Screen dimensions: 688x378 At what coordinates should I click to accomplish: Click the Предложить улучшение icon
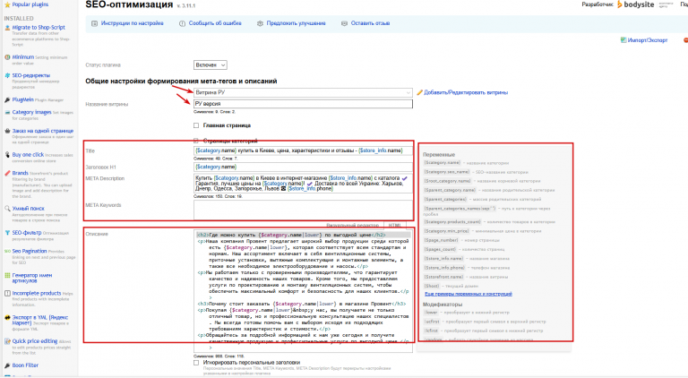(x=260, y=23)
